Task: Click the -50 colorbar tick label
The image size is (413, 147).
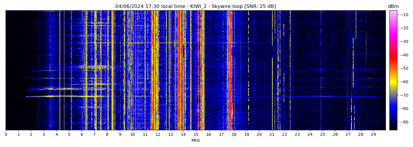Action: pyautogui.click(x=404, y=68)
